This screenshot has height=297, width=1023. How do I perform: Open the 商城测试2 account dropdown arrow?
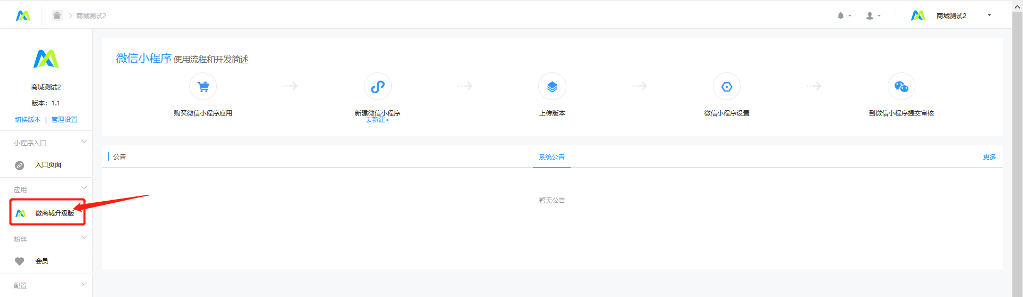click(x=989, y=15)
